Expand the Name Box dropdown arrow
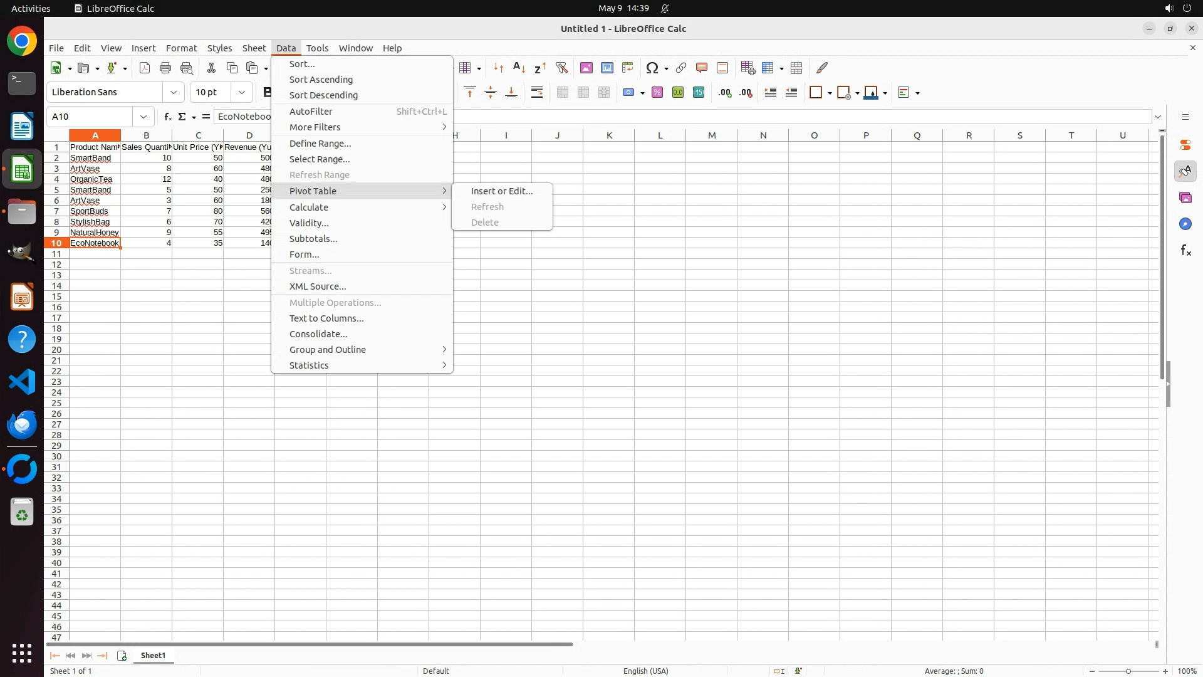Viewport: 1203px width, 677px height. pyautogui.click(x=143, y=117)
